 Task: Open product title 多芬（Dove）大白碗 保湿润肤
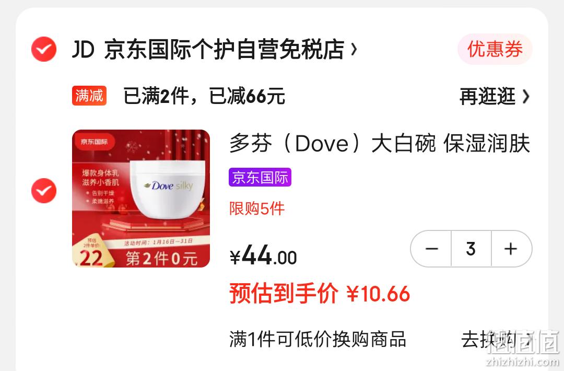point(380,143)
